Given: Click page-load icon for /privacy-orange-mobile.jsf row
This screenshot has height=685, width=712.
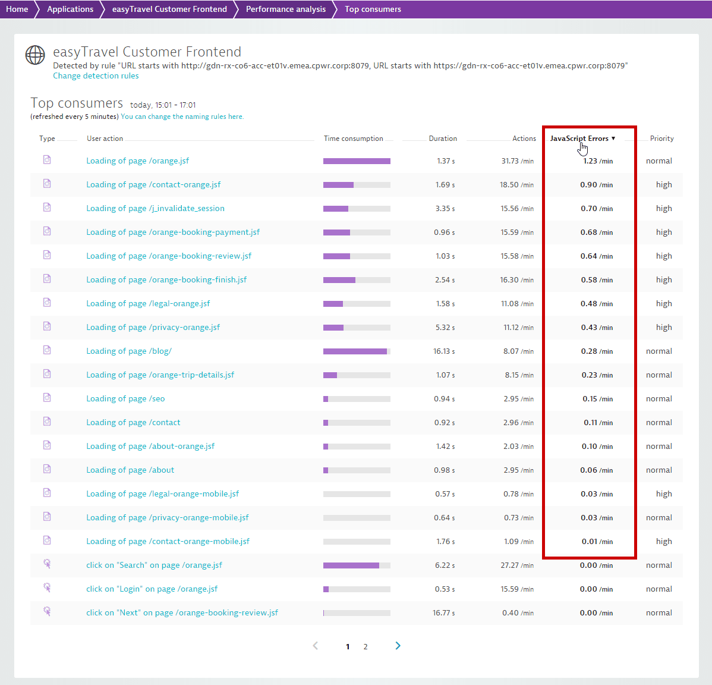Looking at the screenshot, I should [47, 517].
